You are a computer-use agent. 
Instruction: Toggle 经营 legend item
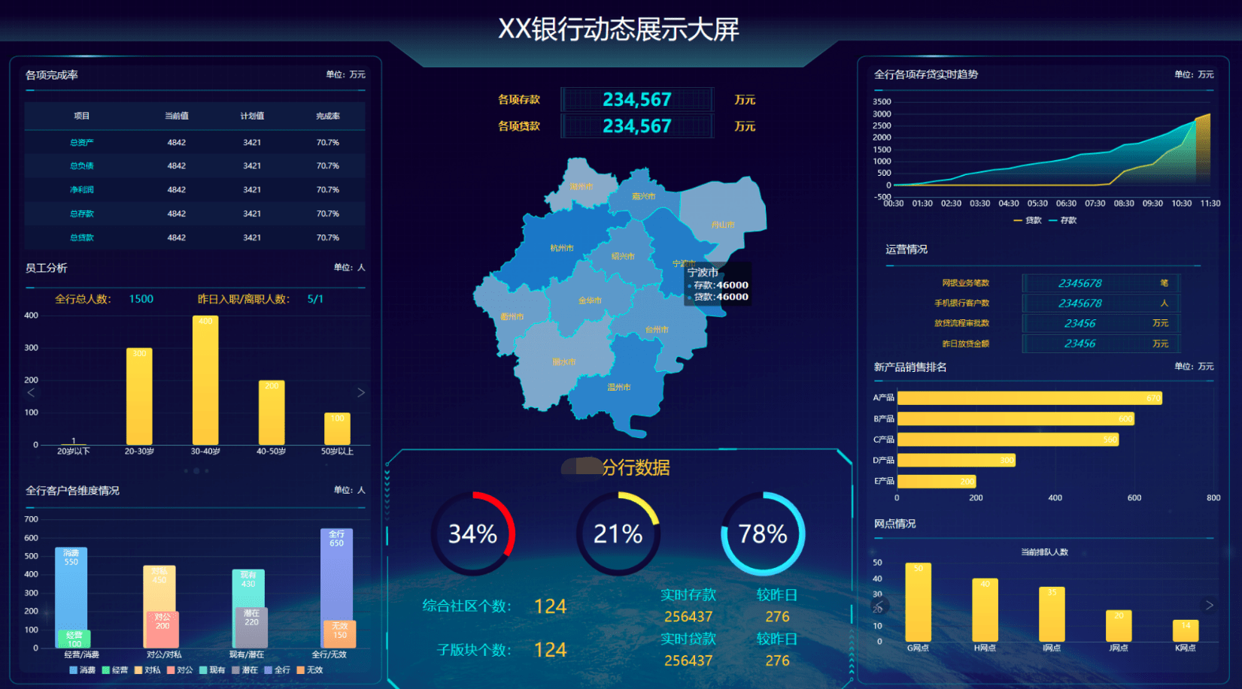click(115, 669)
